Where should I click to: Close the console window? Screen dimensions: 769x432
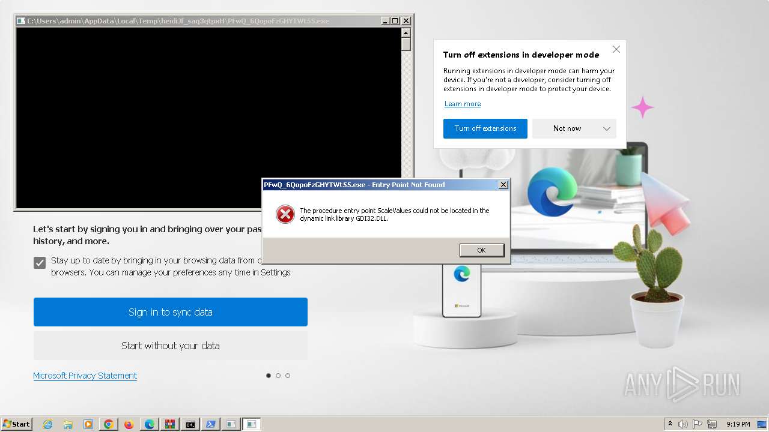point(406,21)
